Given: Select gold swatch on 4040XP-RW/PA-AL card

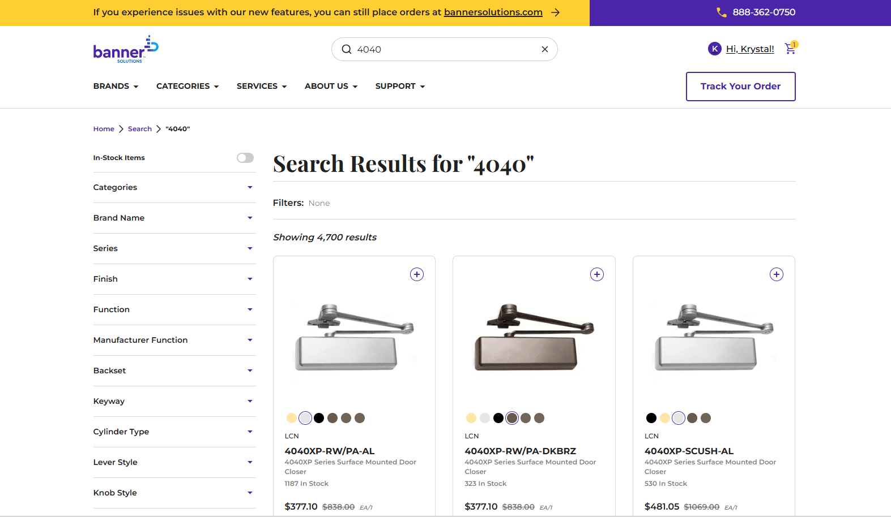Looking at the screenshot, I should [x=292, y=418].
